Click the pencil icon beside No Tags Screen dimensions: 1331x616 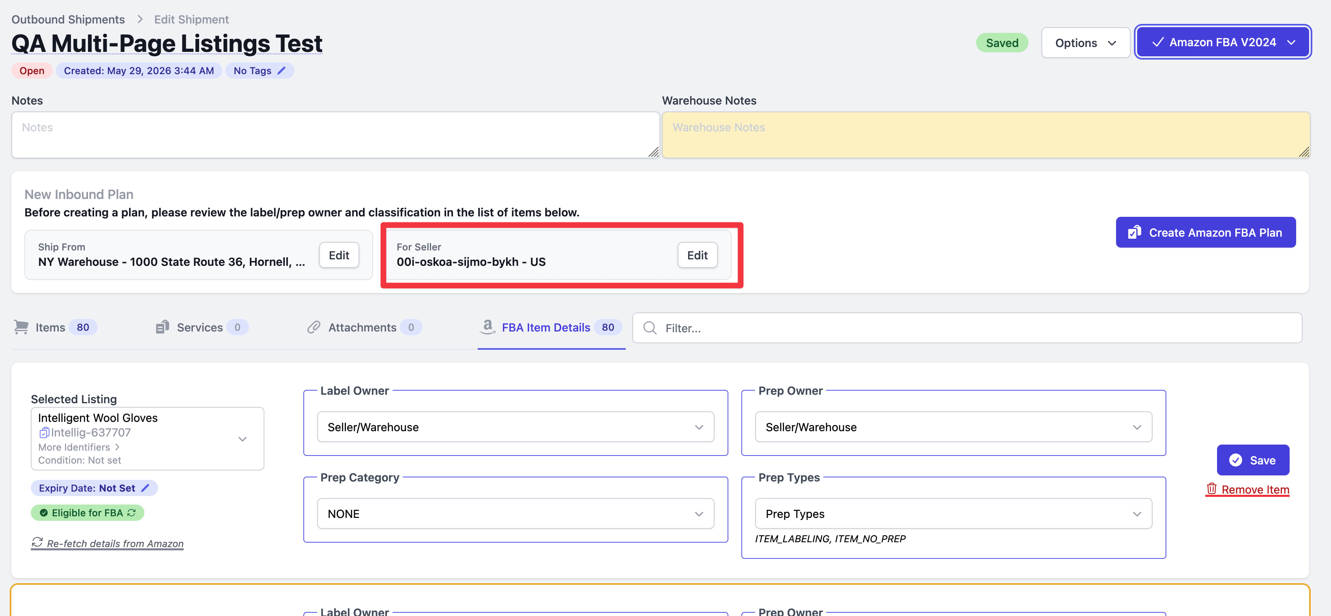click(x=281, y=71)
